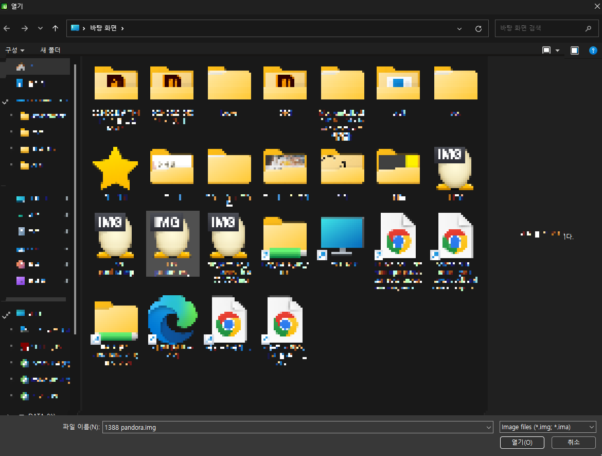Select the highlighted IMG penguin file
Viewport: 602px width, 456px height.
[x=172, y=243]
